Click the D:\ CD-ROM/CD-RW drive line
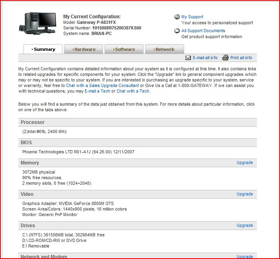Screen dimensions: 280x259 (54, 240)
